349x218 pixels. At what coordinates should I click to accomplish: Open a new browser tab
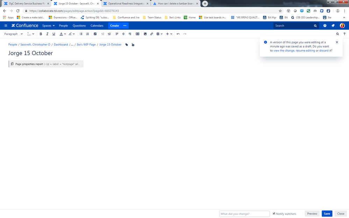coord(205,3)
